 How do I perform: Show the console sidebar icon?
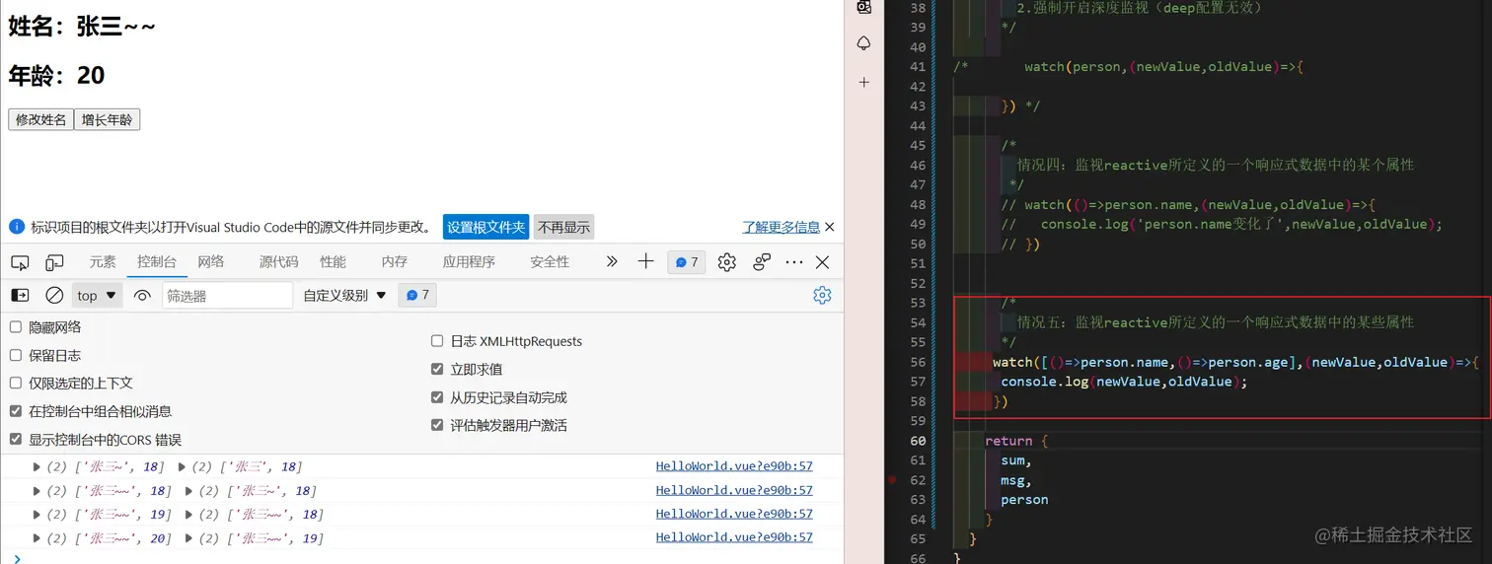pos(20,295)
